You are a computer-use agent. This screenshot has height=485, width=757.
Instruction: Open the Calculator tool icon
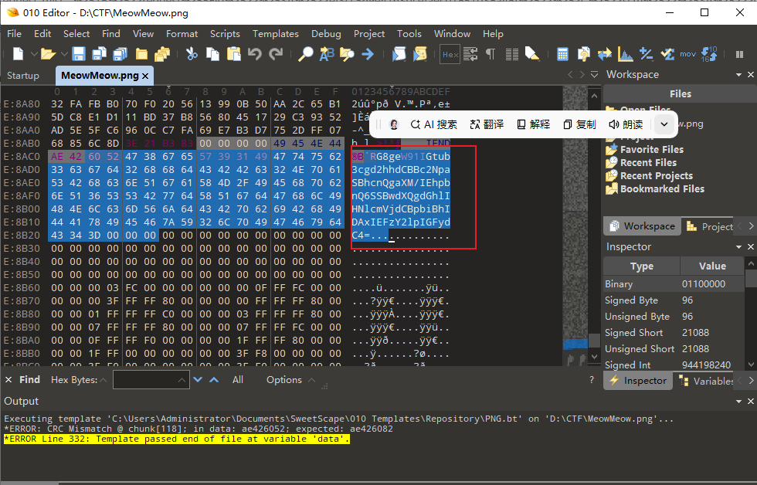[x=562, y=54]
